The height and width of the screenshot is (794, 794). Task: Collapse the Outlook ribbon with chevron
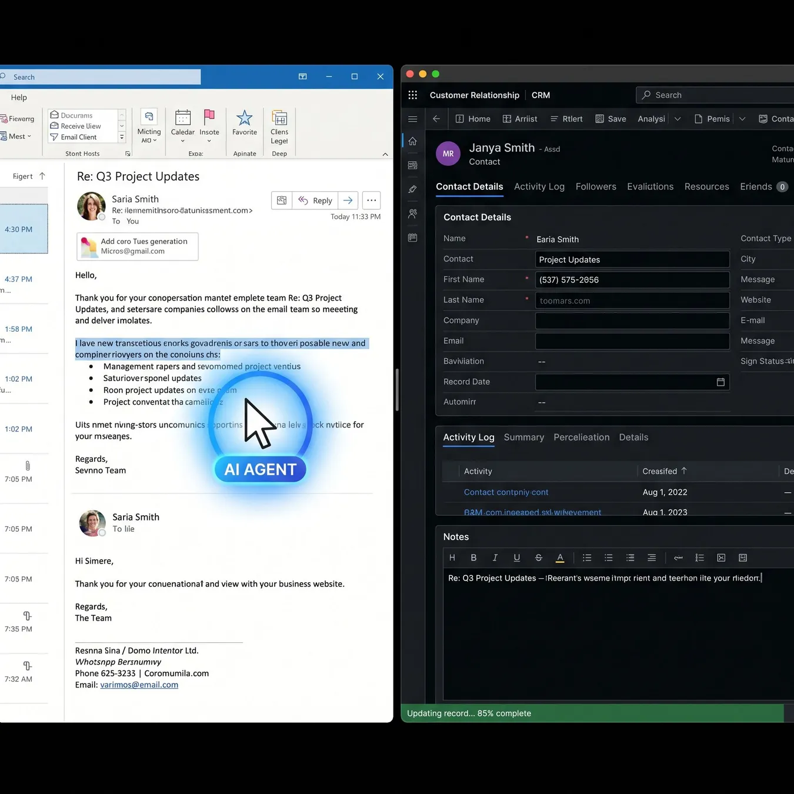coord(385,154)
